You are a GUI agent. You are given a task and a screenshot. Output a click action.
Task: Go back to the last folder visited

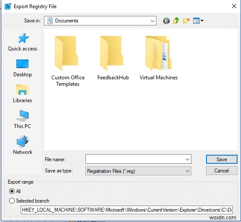pyautogui.click(x=166, y=21)
